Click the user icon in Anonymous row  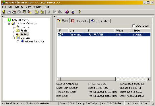[x=59, y=35]
